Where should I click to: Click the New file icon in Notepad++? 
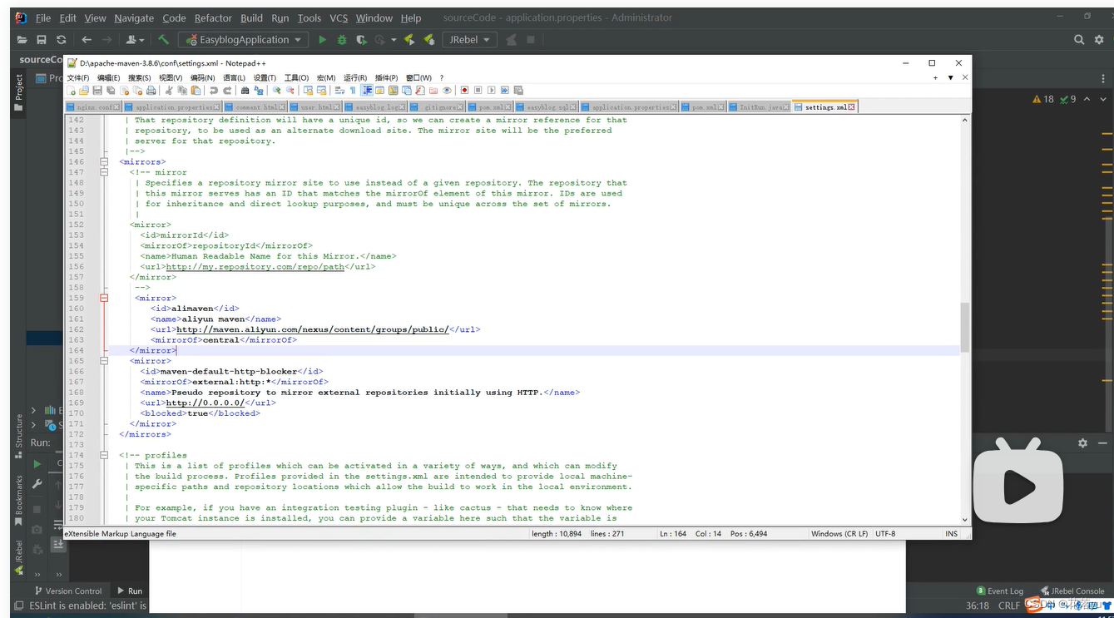pyautogui.click(x=71, y=90)
